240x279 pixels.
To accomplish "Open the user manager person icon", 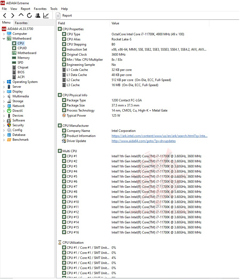I will (37, 16).
